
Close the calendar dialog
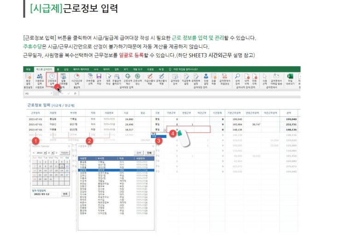69,146
